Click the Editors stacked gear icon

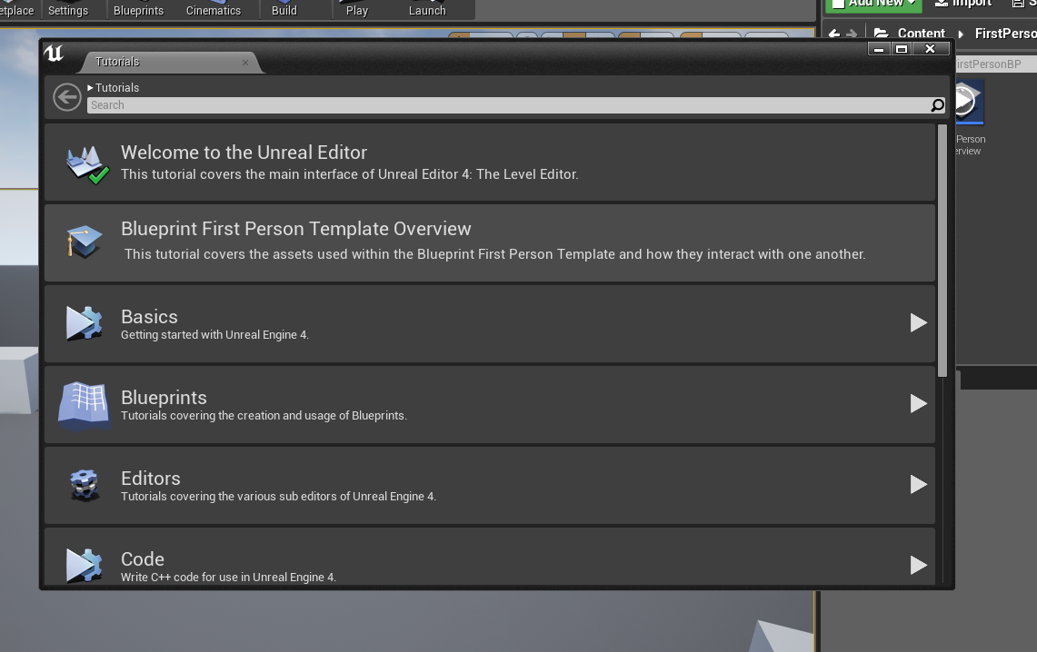tap(84, 485)
